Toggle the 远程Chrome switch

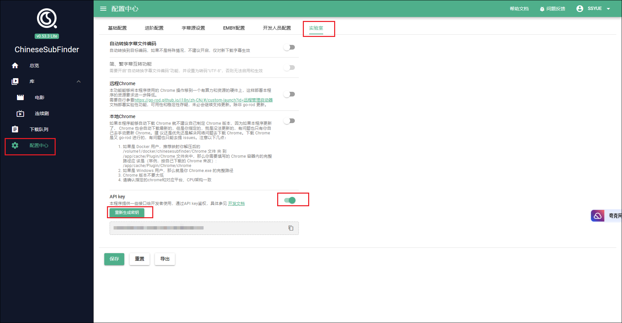click(289, 94)
